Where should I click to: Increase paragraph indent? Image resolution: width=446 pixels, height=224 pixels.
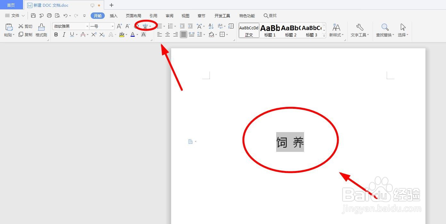point(190,26)
